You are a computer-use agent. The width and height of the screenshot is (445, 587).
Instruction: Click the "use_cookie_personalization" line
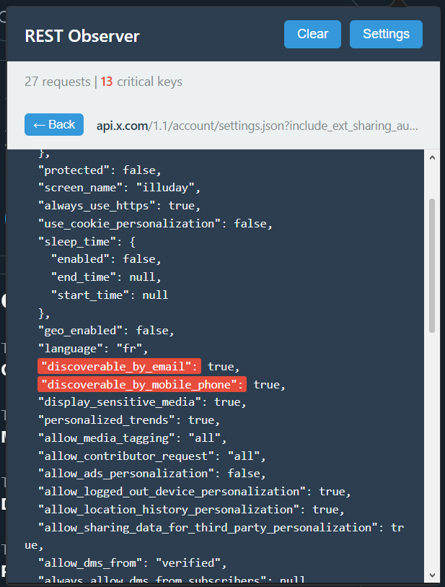(155, 224)
